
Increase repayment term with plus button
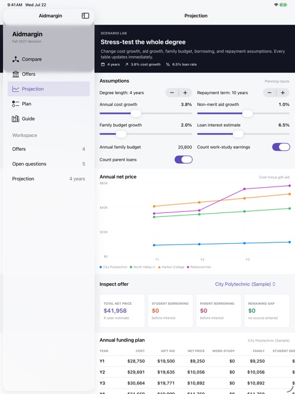(x=283, y=93)
